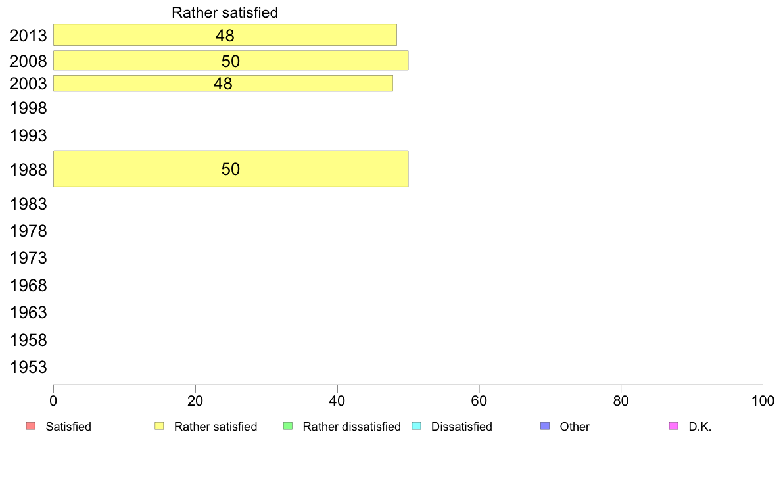This screenshot has width=781, height=484.
Task: Click the red Satisfied legend swatch
Action: click(x=31, y=426)
